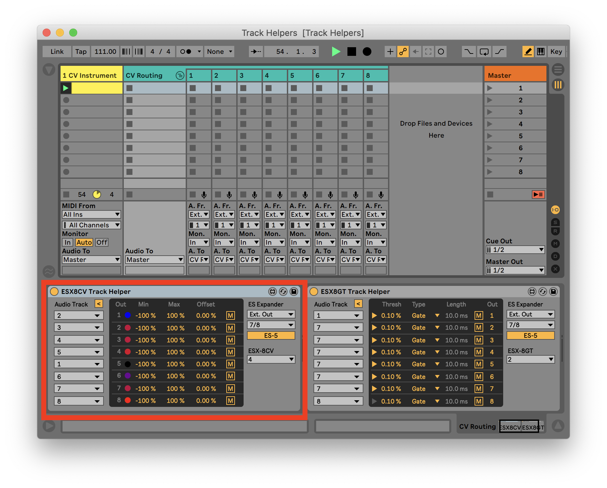Open MIDI From All Ins dropdown
This screenshot has width=607, height=488.
click(x=91, y=214)
